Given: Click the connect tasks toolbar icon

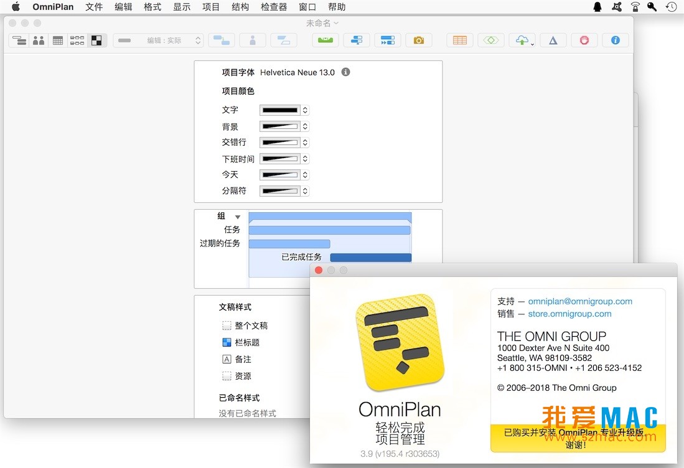Looking at the screenshot, I should click(x=222, y=40).
